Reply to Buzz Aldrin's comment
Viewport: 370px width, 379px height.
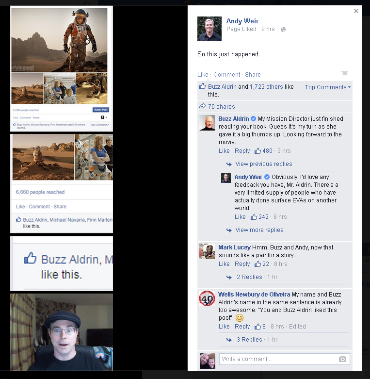(x=242, y=151)
